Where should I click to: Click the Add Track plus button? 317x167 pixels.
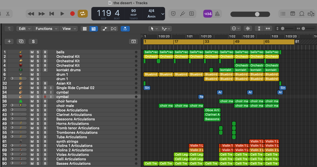[x=9, y=41]
